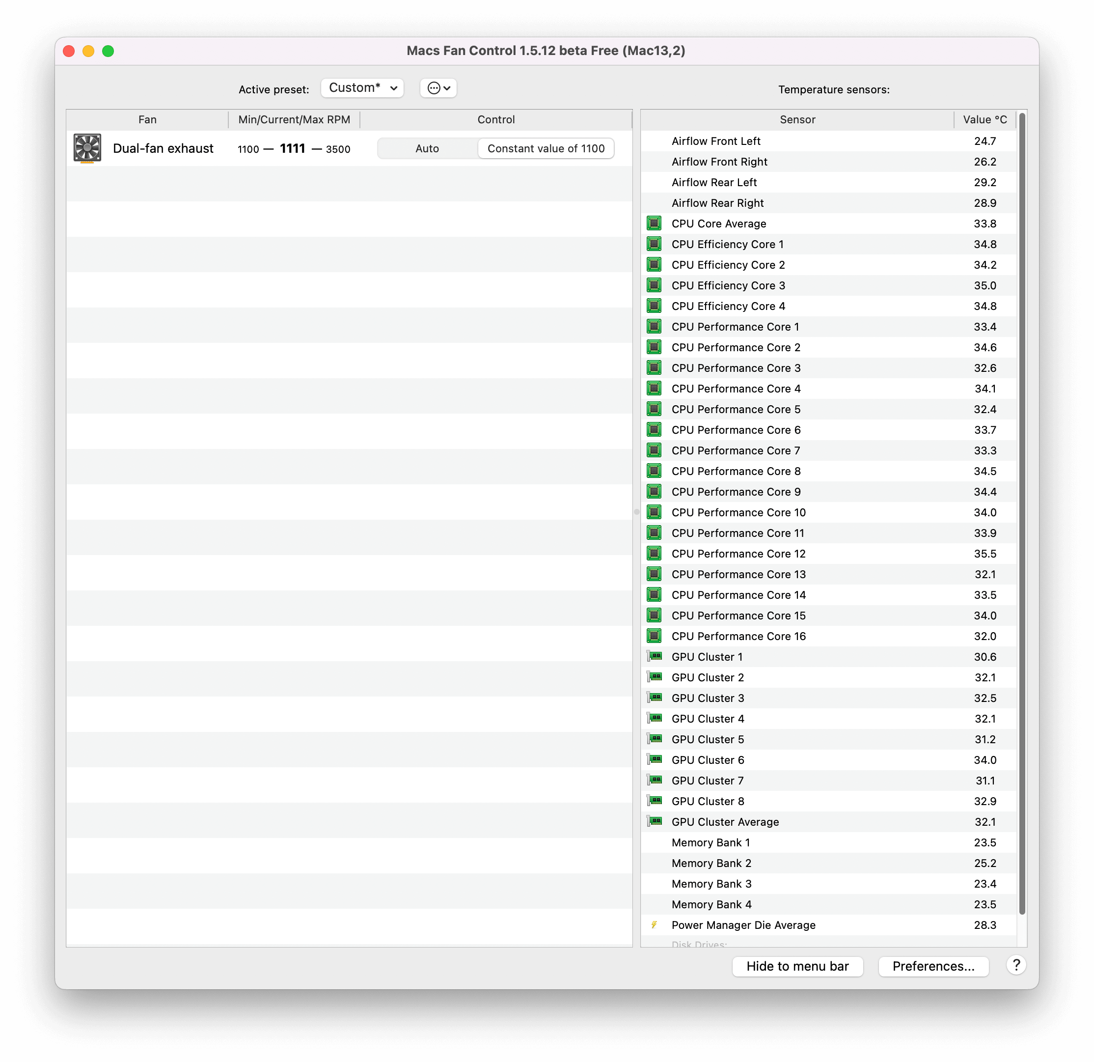Click the GPU Cluster 3 card icon
1094x1062 pixels.
(654, 698)
